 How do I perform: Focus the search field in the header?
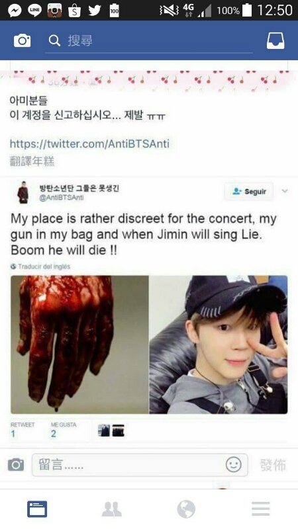pos(148,41)
